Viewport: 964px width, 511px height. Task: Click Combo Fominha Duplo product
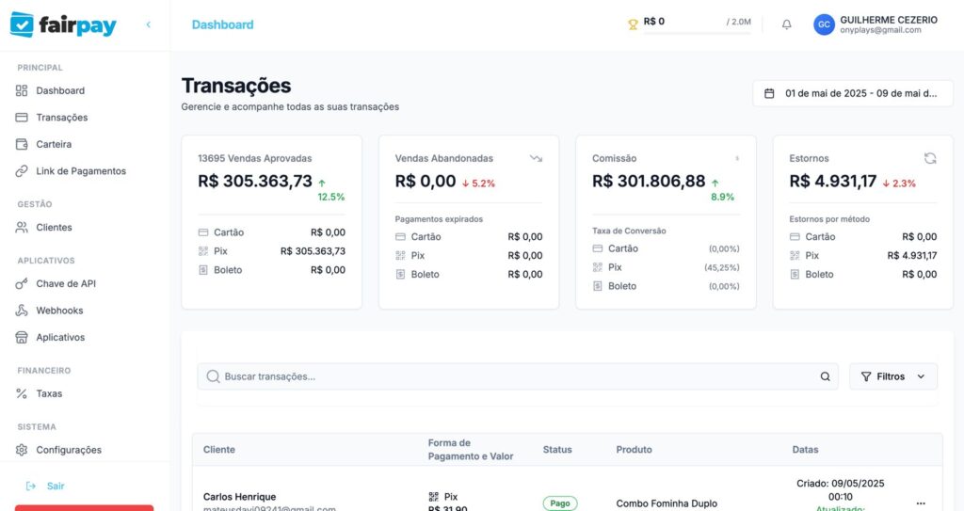667,503
